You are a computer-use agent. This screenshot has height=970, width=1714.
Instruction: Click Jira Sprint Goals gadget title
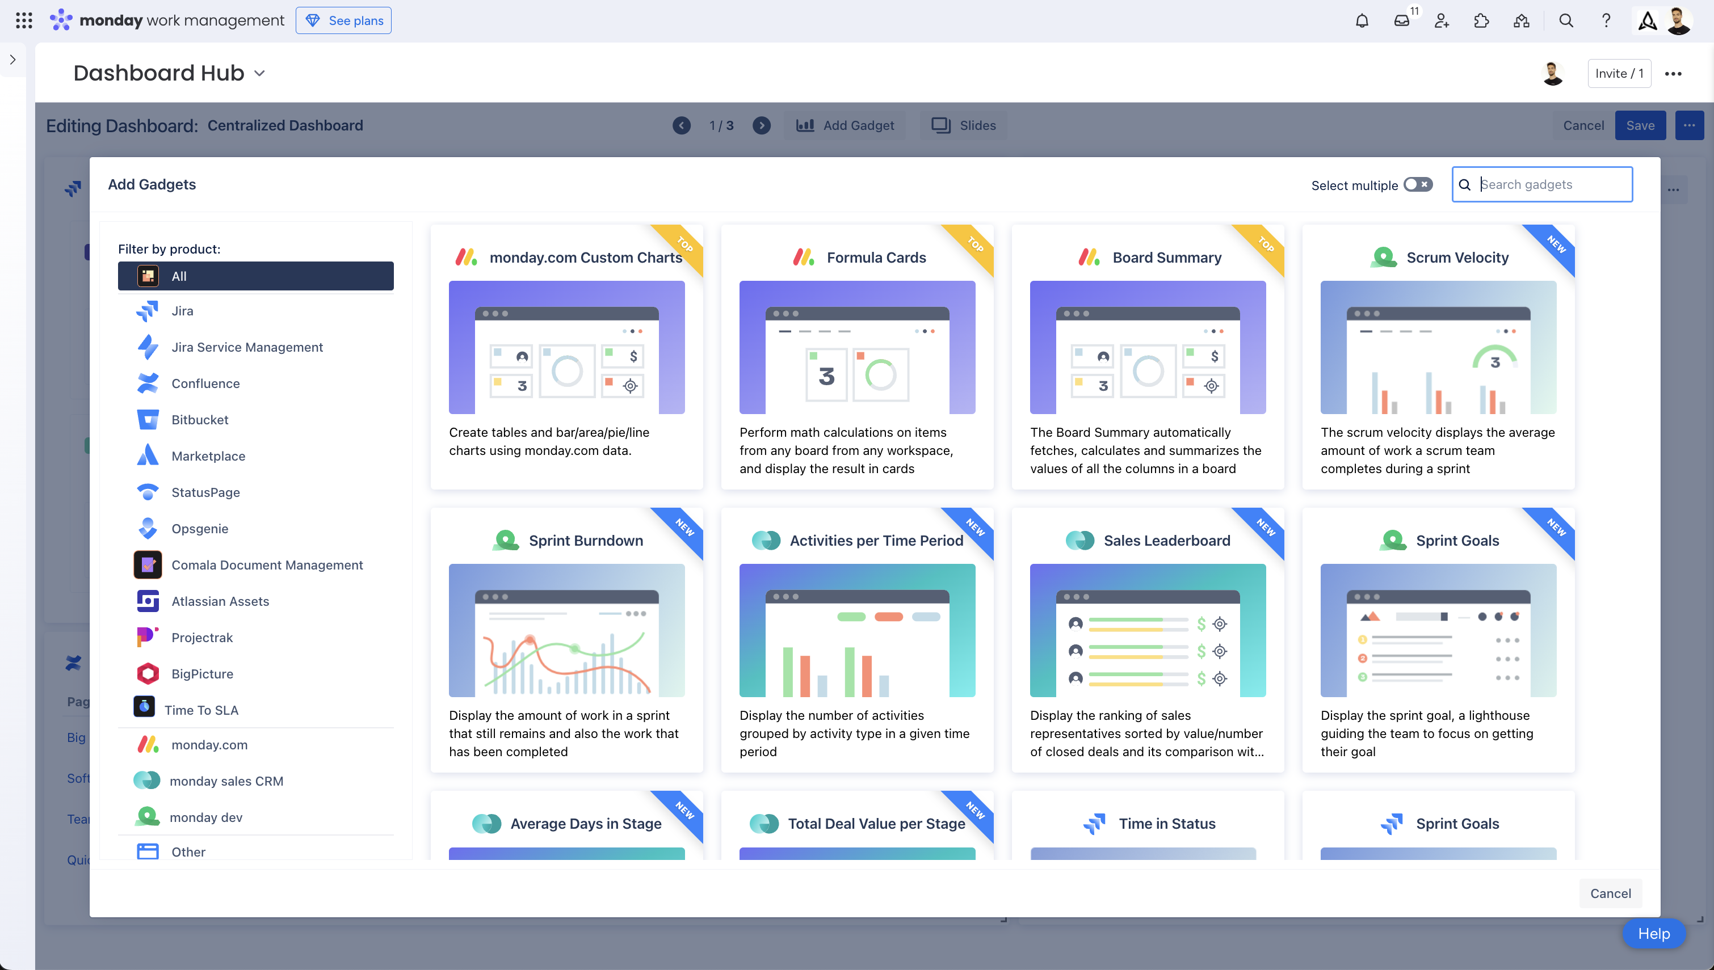click(1457, 824)
